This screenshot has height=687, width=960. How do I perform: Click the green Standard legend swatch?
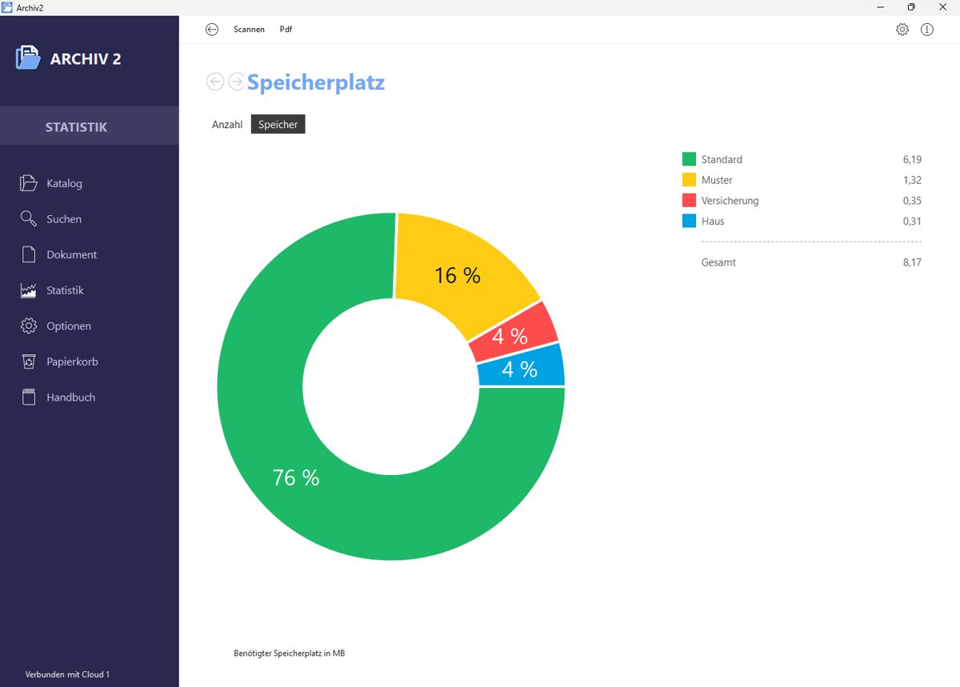coord(689,159)
